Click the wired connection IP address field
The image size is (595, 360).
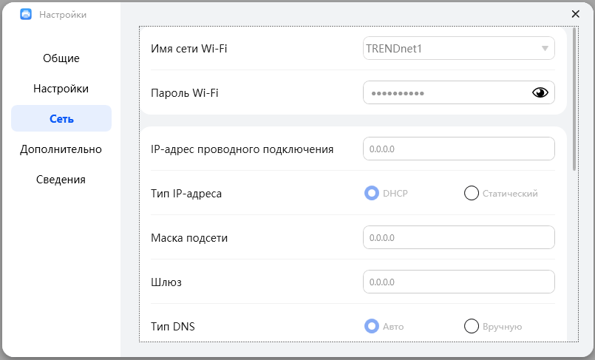(x=458, y=149)
